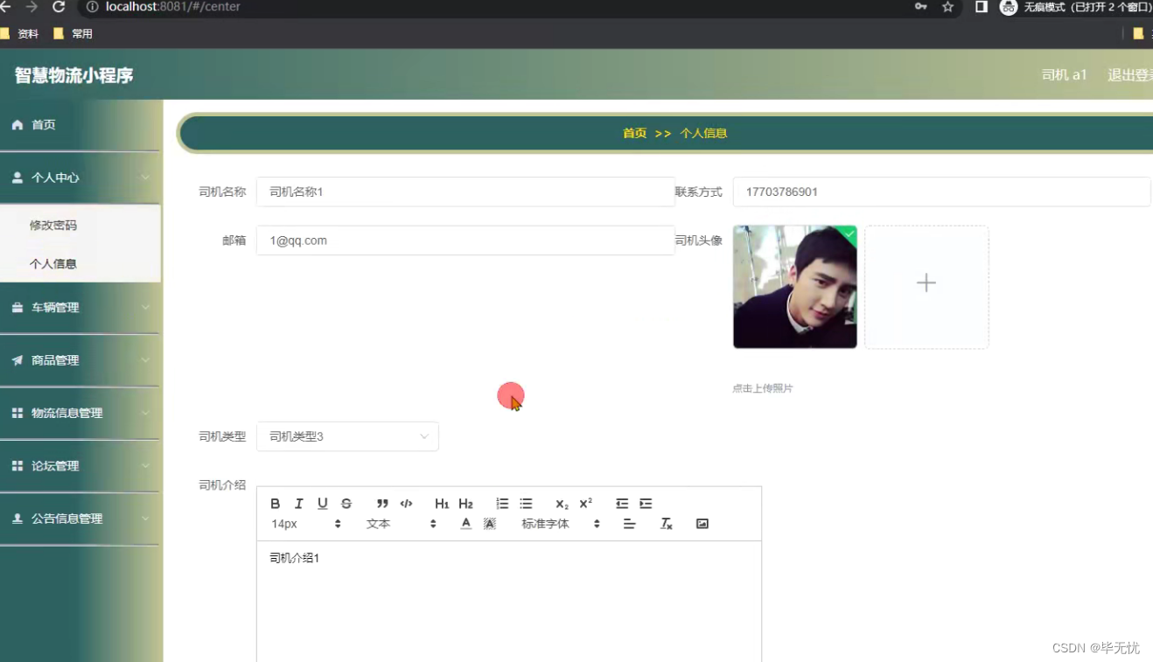Expand the 物流信息管理 sidebar section
The height and width of the screenshot is (662, 1153).
coord(65,412)
